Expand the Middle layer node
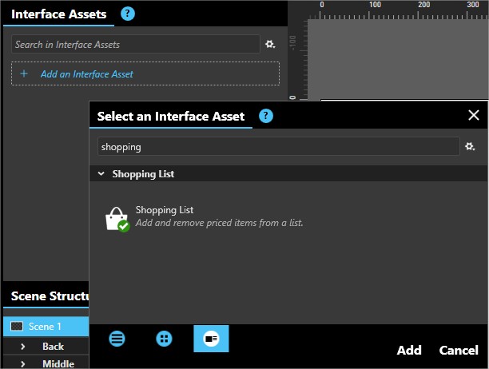 (x=23, y=363)
